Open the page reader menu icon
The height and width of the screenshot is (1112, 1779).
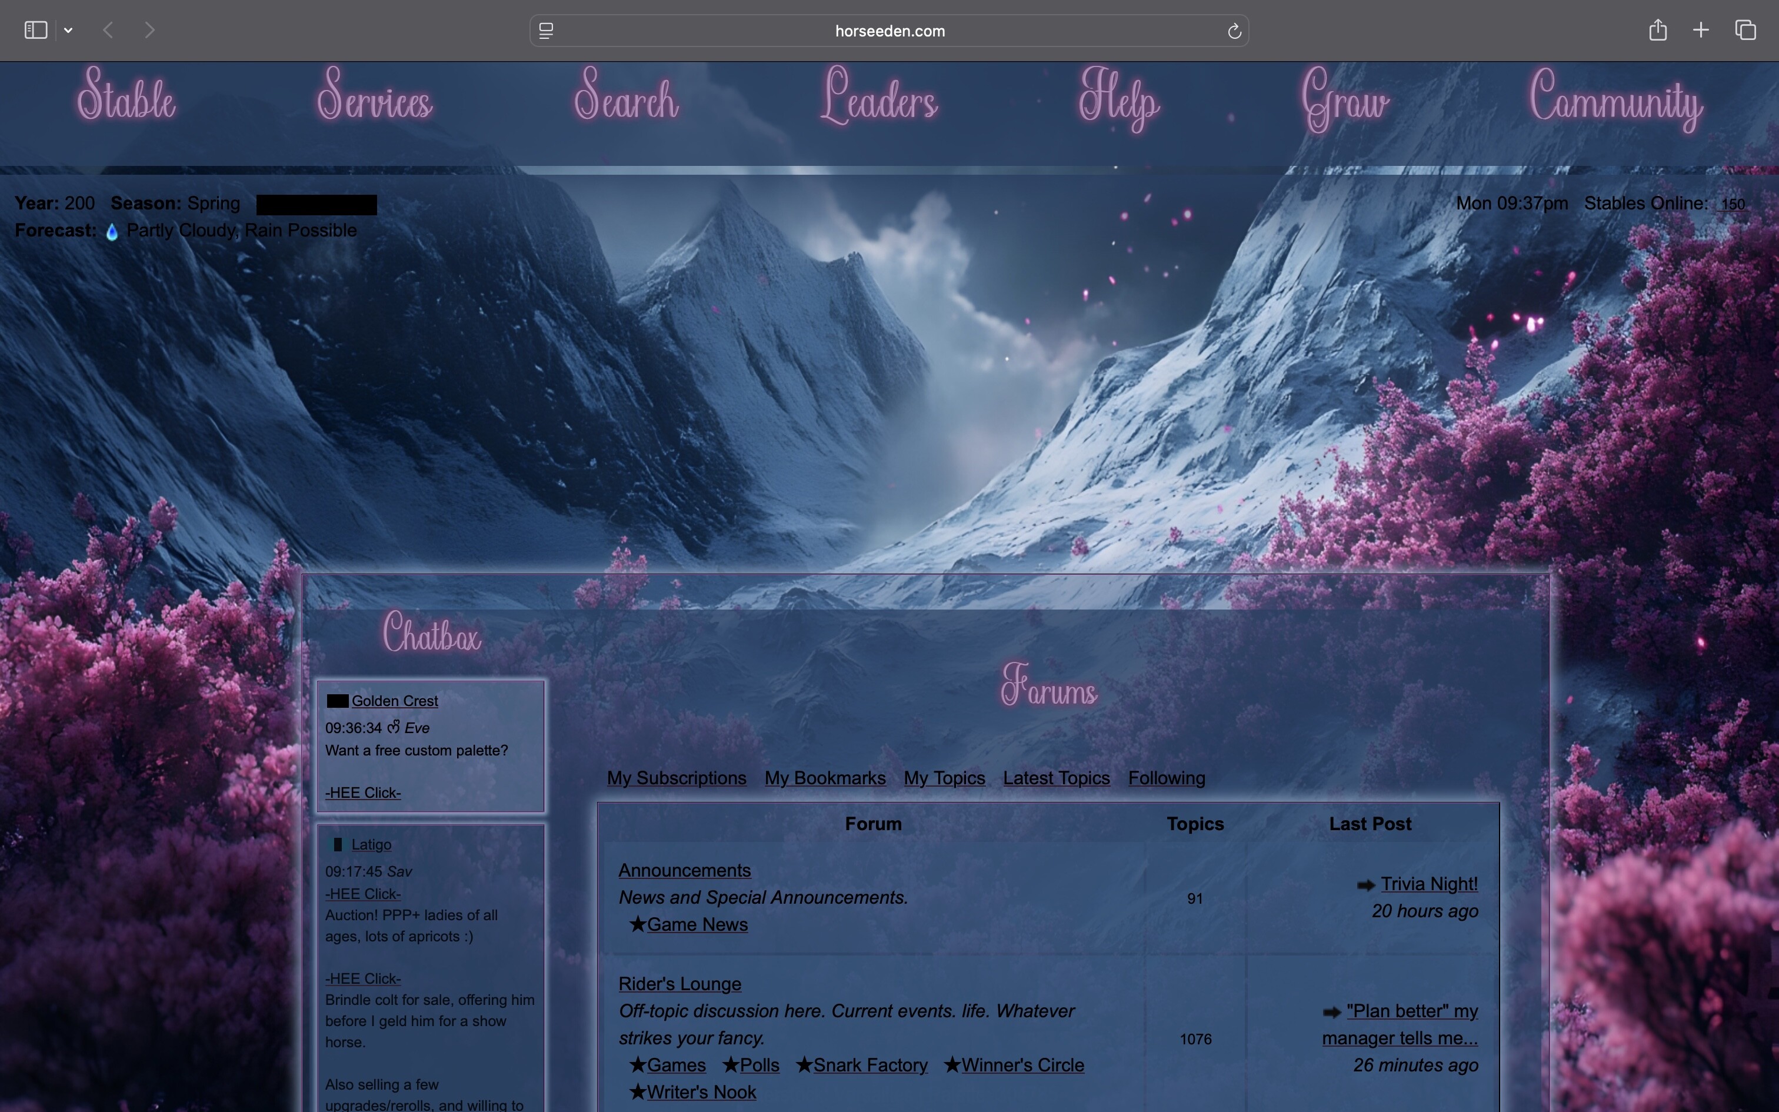coord(546,31)
